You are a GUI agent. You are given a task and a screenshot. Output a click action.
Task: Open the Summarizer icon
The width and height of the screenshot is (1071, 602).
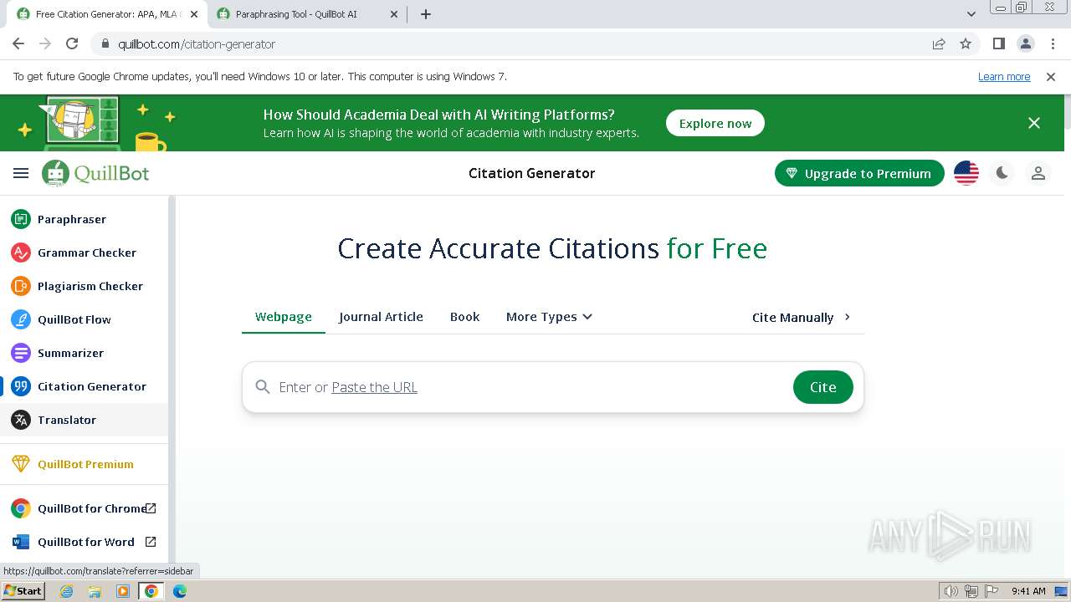click(21, 353)
